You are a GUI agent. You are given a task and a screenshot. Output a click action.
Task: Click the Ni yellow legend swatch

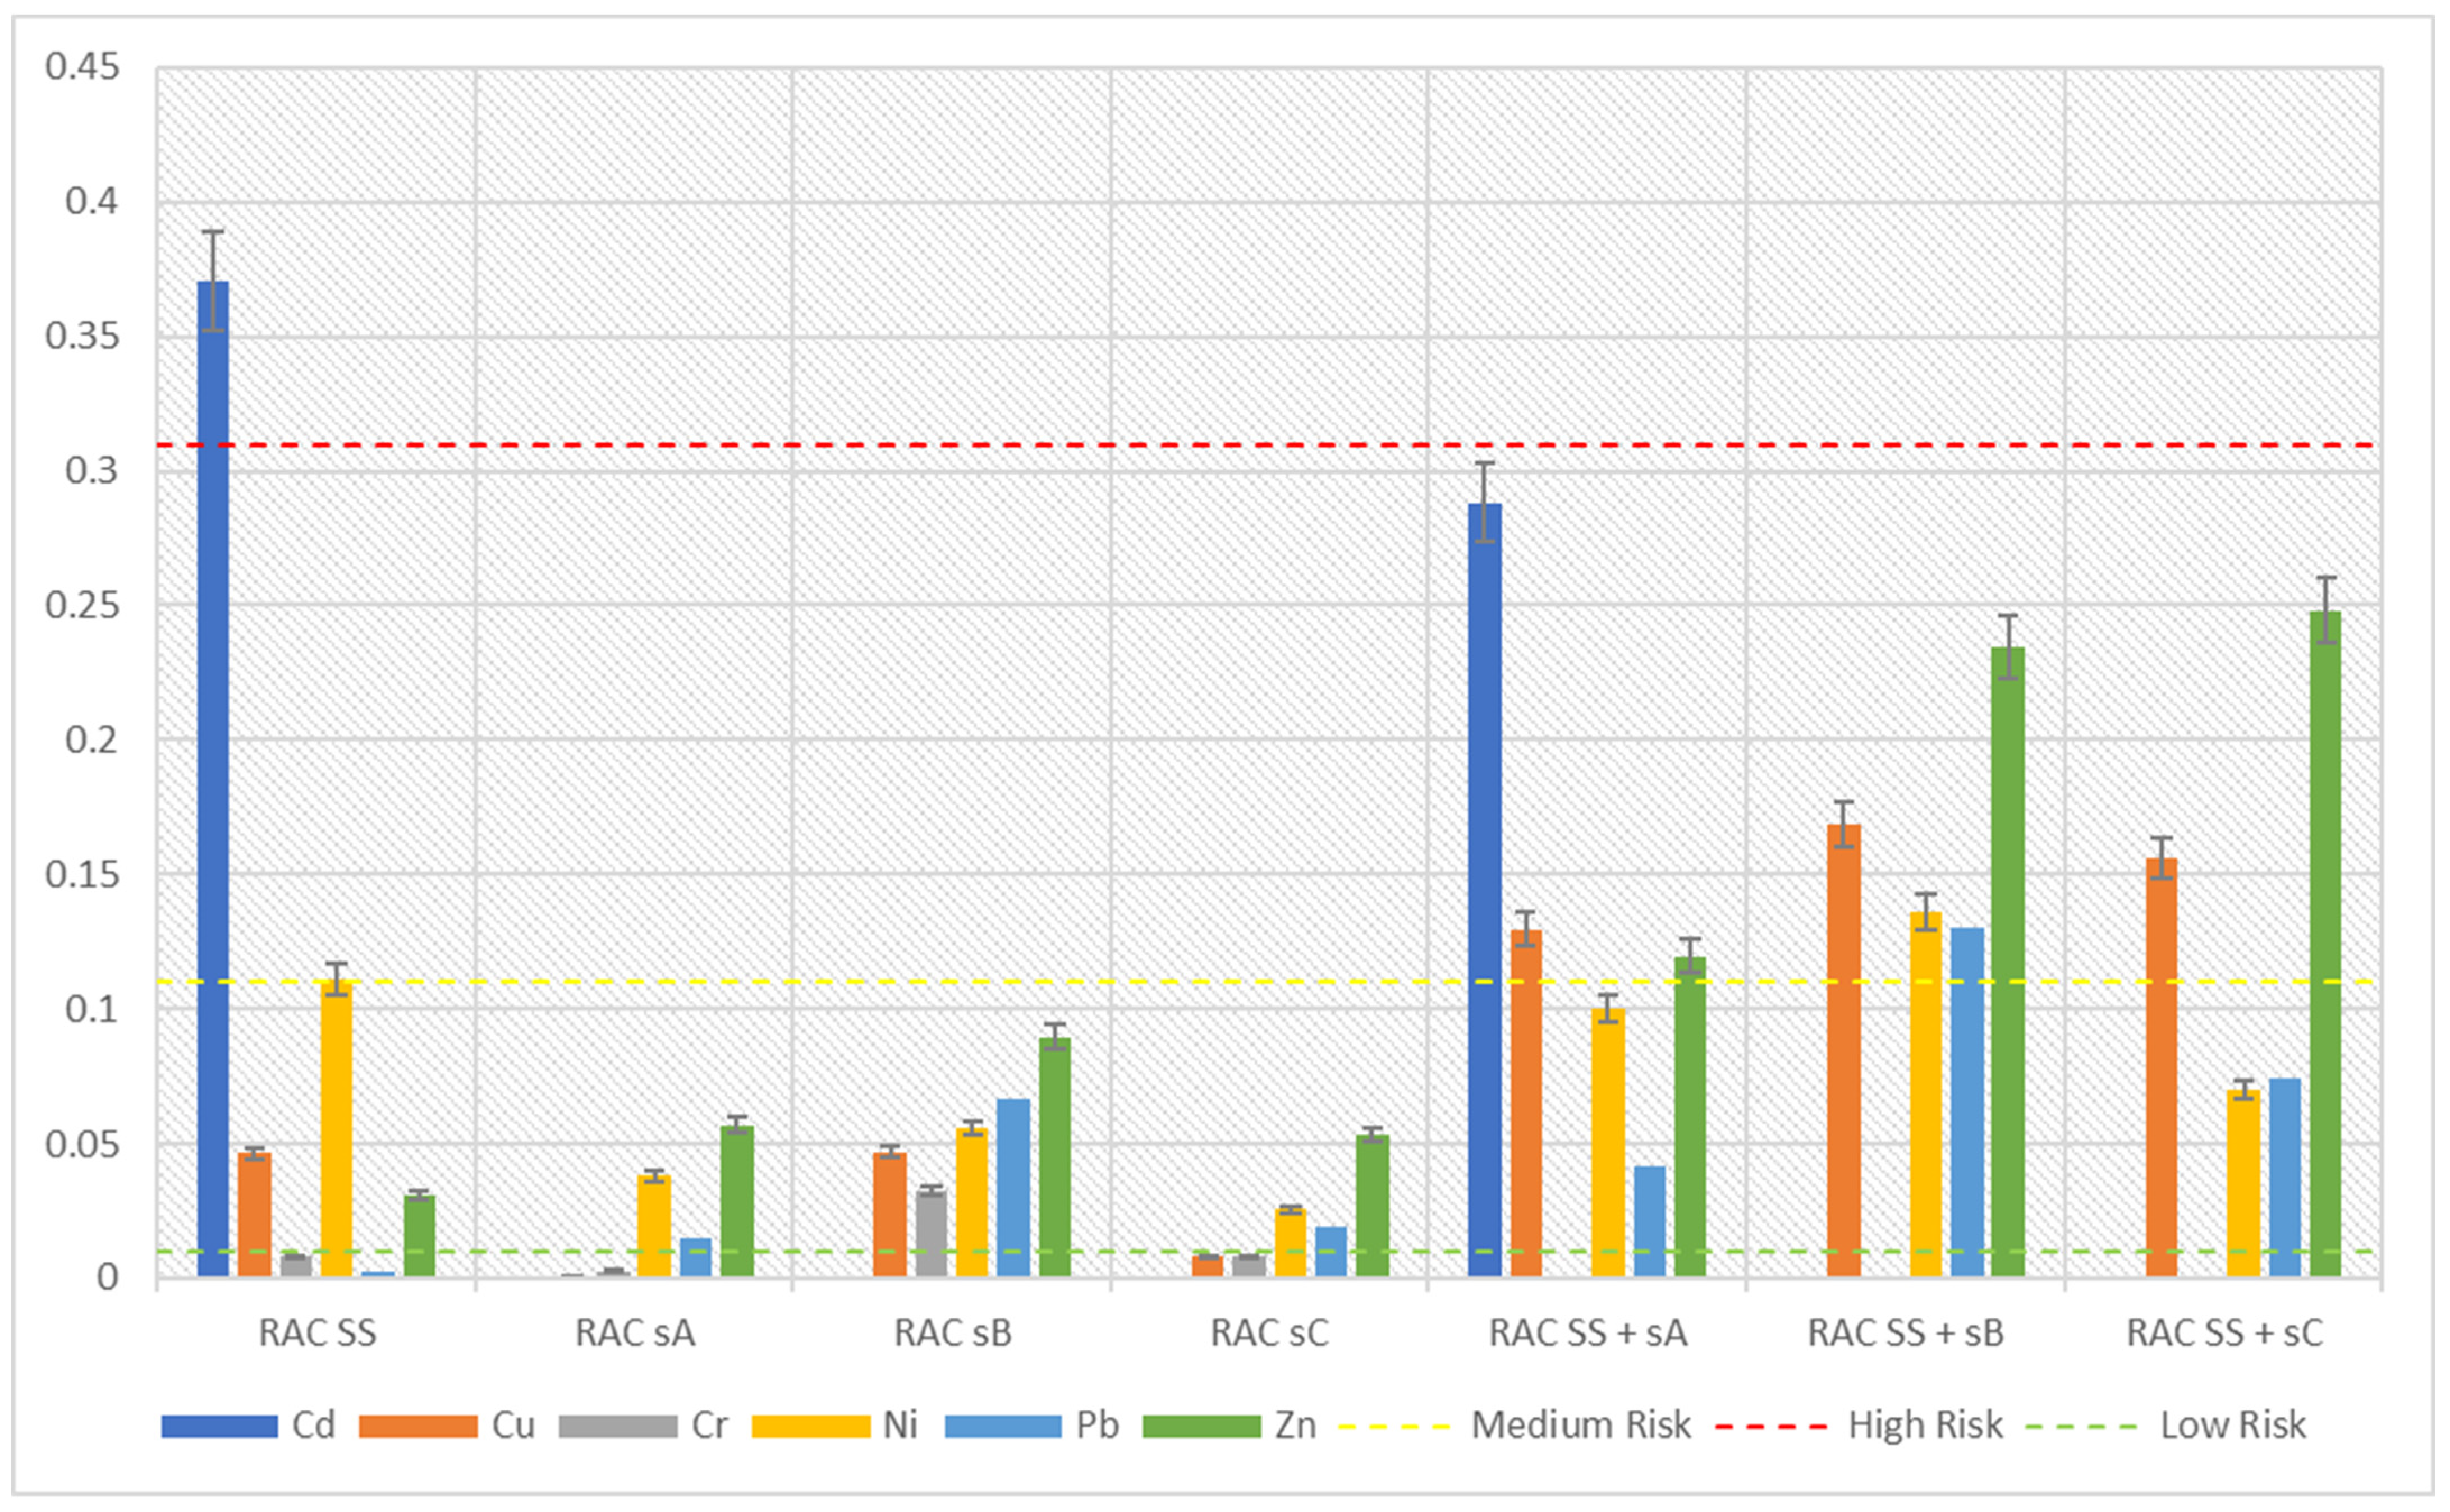pos(811,1426)
